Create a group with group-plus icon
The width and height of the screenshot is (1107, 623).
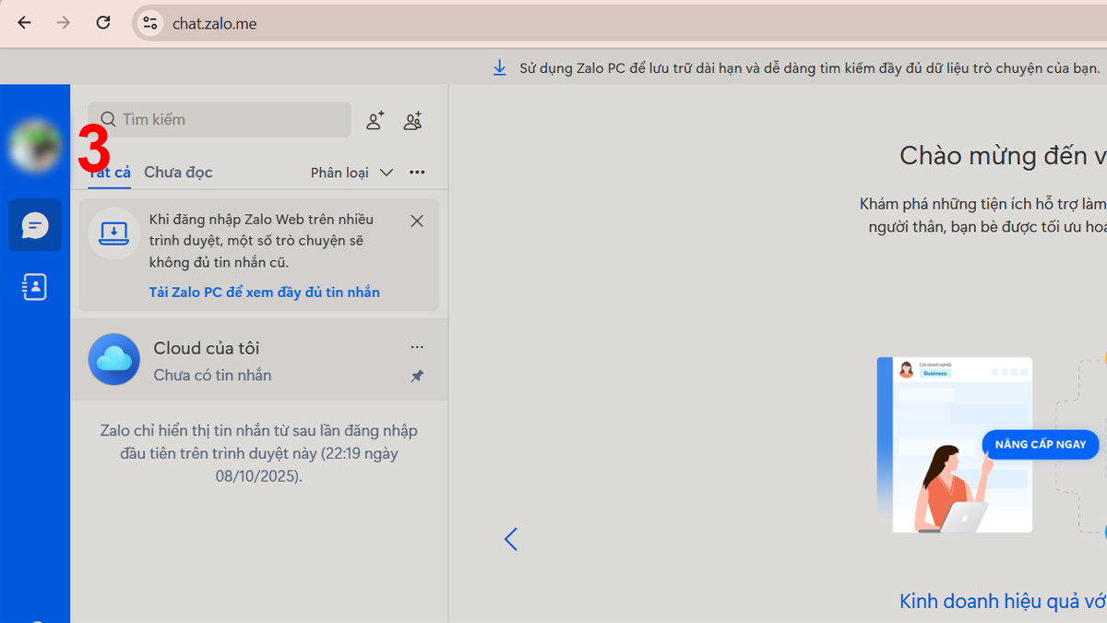point(413,120)
